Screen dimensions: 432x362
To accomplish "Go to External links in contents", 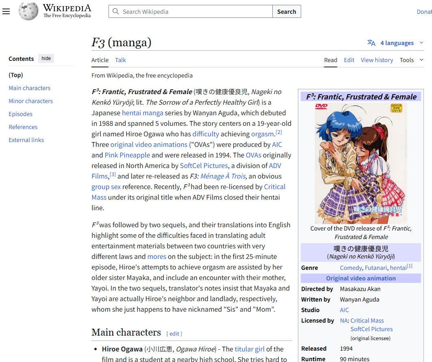I will tap(26, 140).
